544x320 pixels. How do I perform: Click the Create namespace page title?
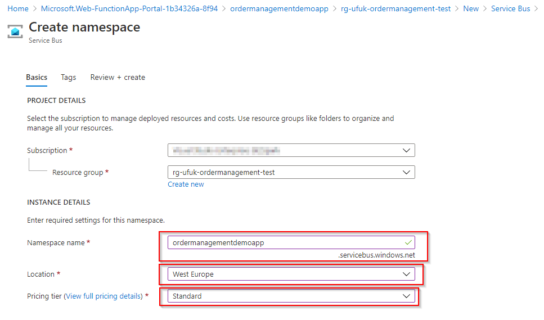[84, 27]
